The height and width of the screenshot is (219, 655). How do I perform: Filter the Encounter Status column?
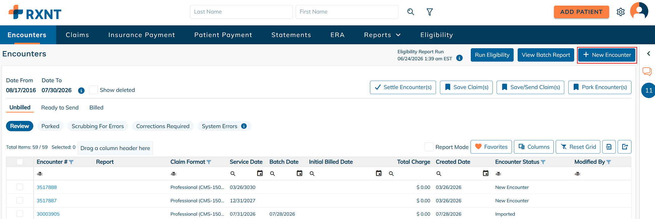543,162
